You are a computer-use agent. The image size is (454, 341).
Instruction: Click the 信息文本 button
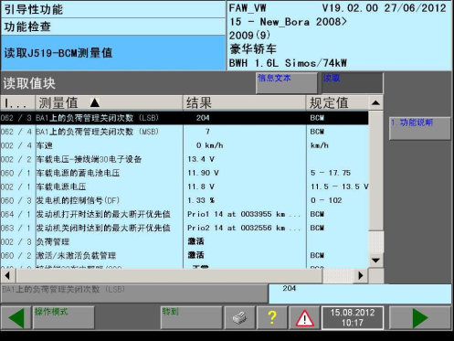(x=287, y=83)
